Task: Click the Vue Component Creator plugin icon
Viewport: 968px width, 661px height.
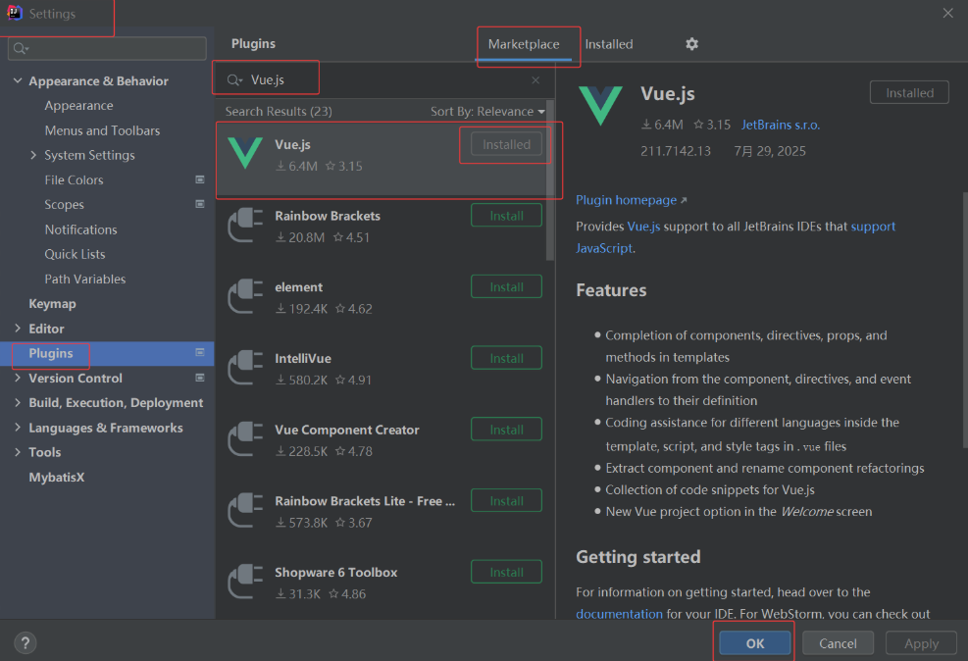Action: click(245, 438)
